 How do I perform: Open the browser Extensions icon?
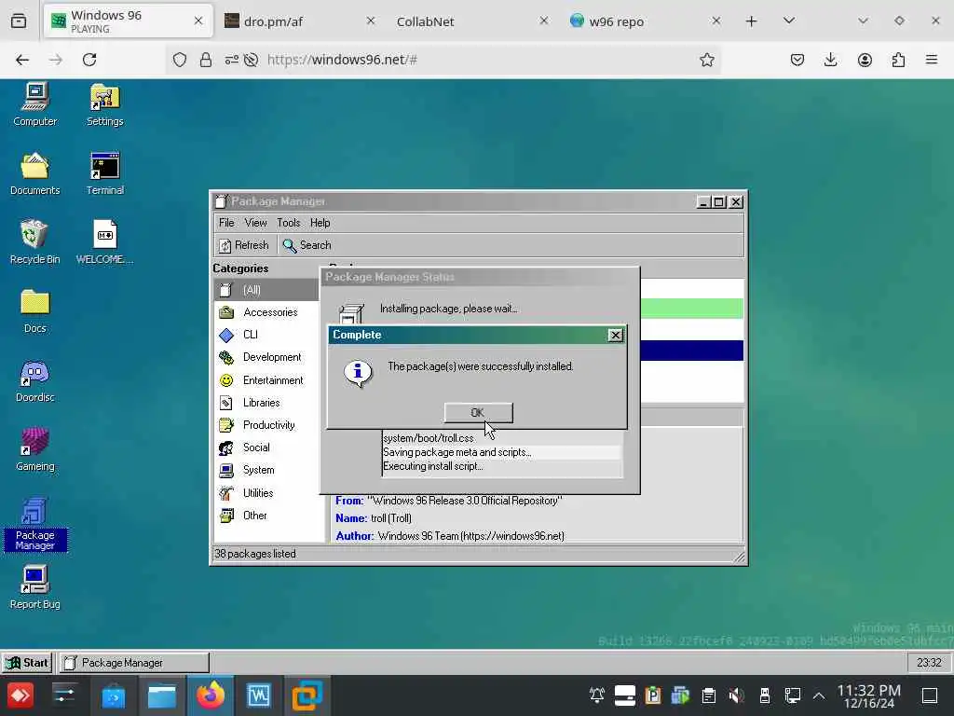(x=898, y=60)
